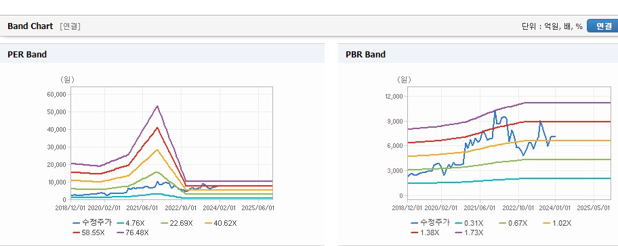The height and width of the screenshot is (246, 618).
Task: Toggle 40.62X legend series in PER Band
Action: 221,223
